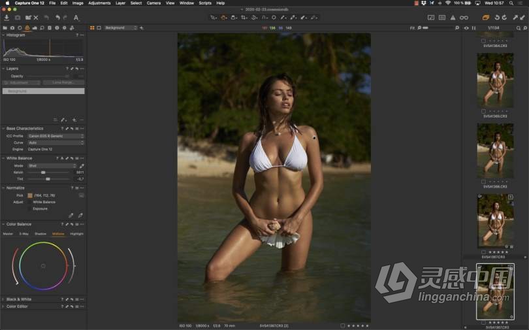Image resolution: width=529 pixels, height=330 pixels.
Task: Open thumbnail SV5A1365.CR3 in the browser
Action: [495, 80]
